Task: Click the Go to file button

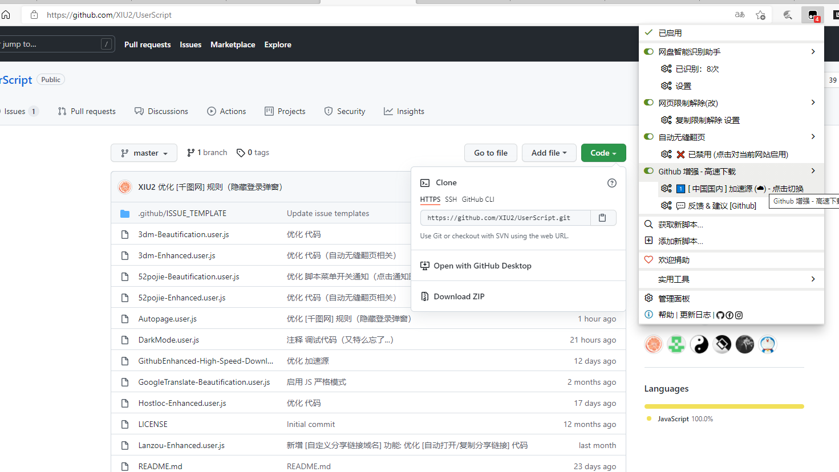Action: 490,152
